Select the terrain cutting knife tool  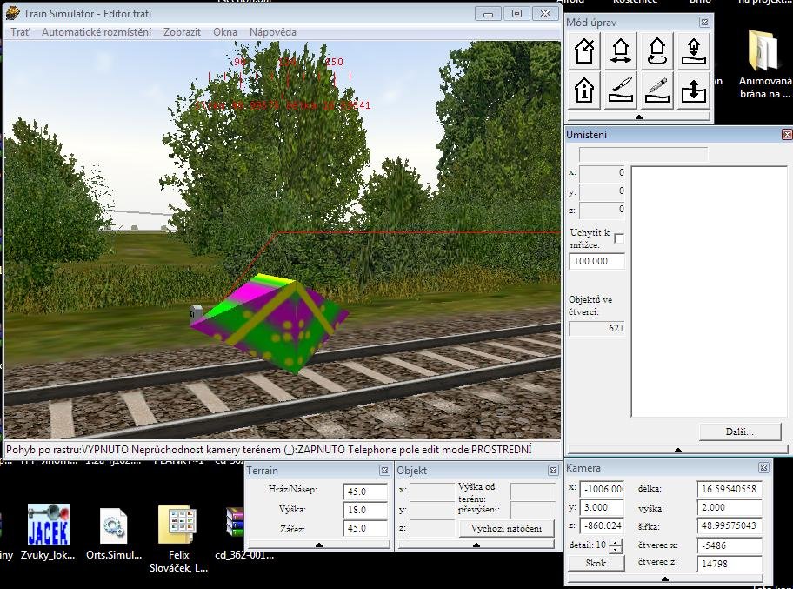[x=621, y=90]
